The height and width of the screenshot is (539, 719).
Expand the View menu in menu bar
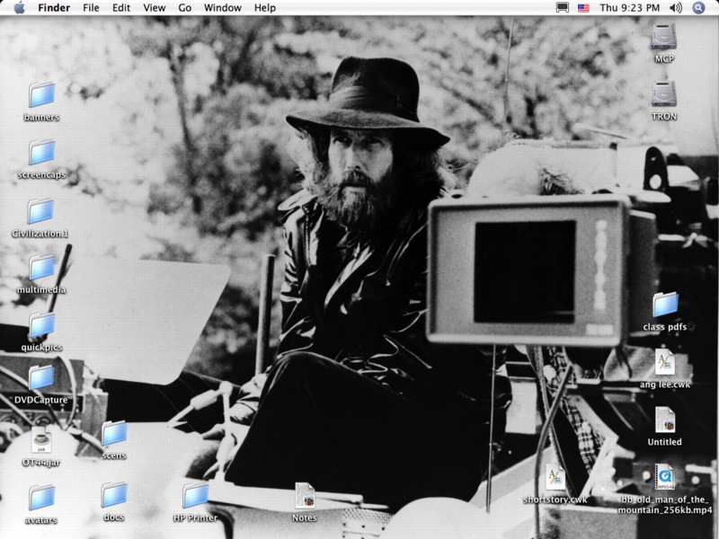[154, 8]
